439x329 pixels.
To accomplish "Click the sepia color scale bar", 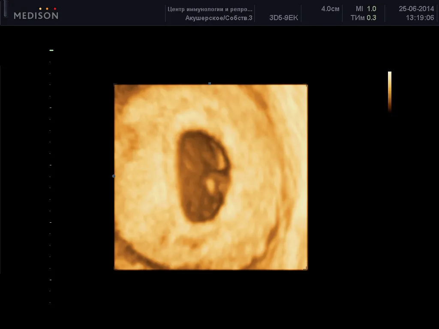I will (389, 92).
